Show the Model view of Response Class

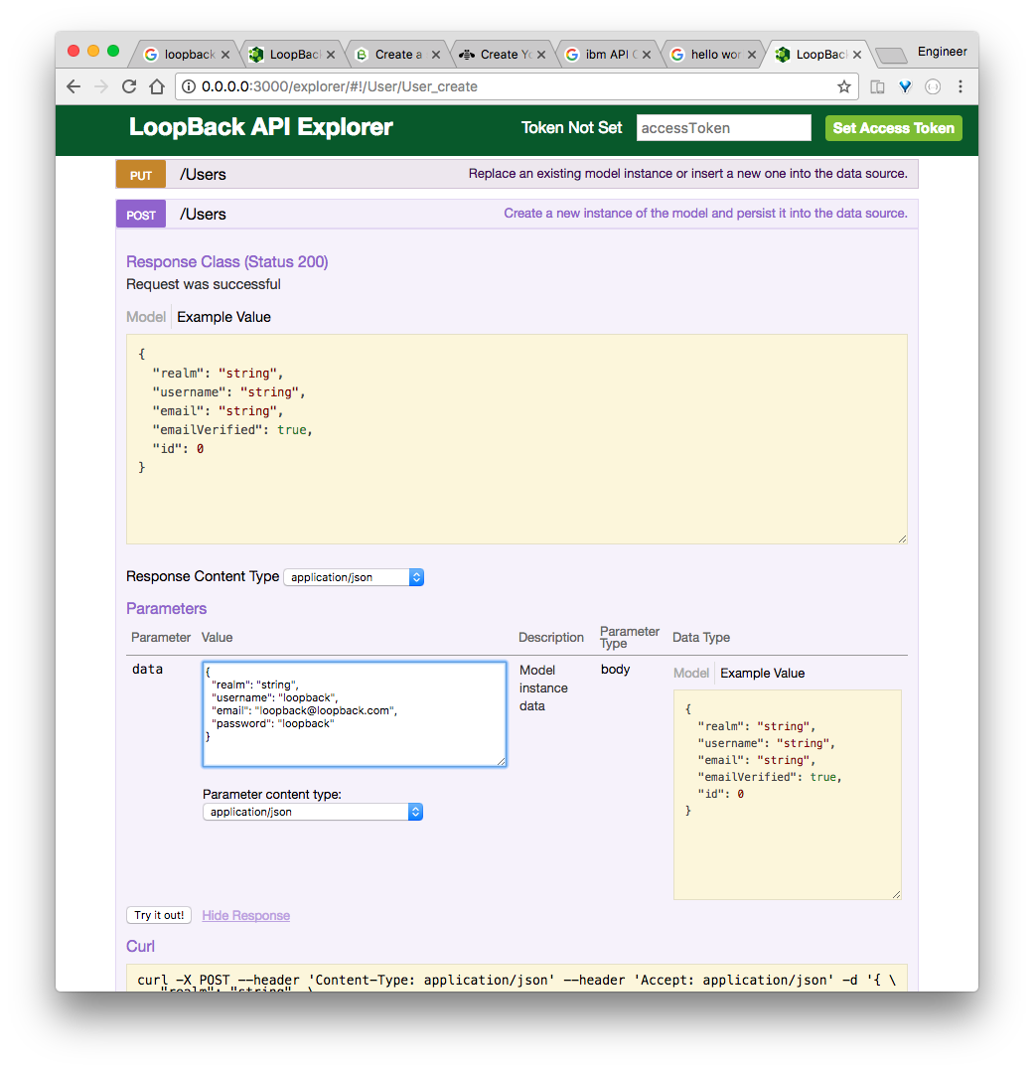tap(146, 317)
